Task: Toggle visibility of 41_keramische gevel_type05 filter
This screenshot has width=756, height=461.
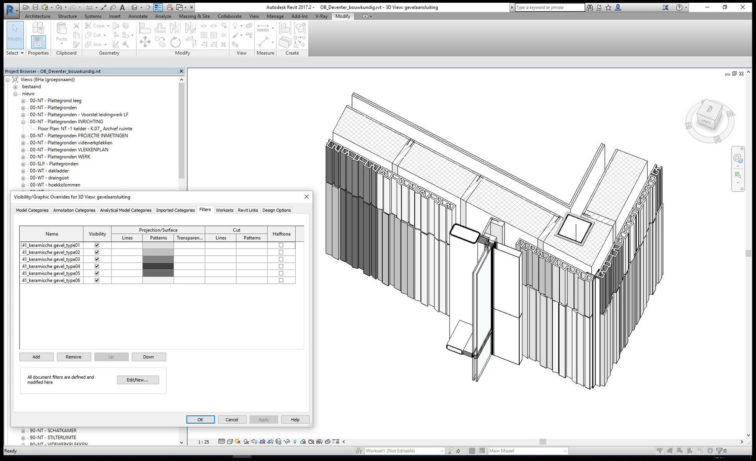Action: pos(97,273)
